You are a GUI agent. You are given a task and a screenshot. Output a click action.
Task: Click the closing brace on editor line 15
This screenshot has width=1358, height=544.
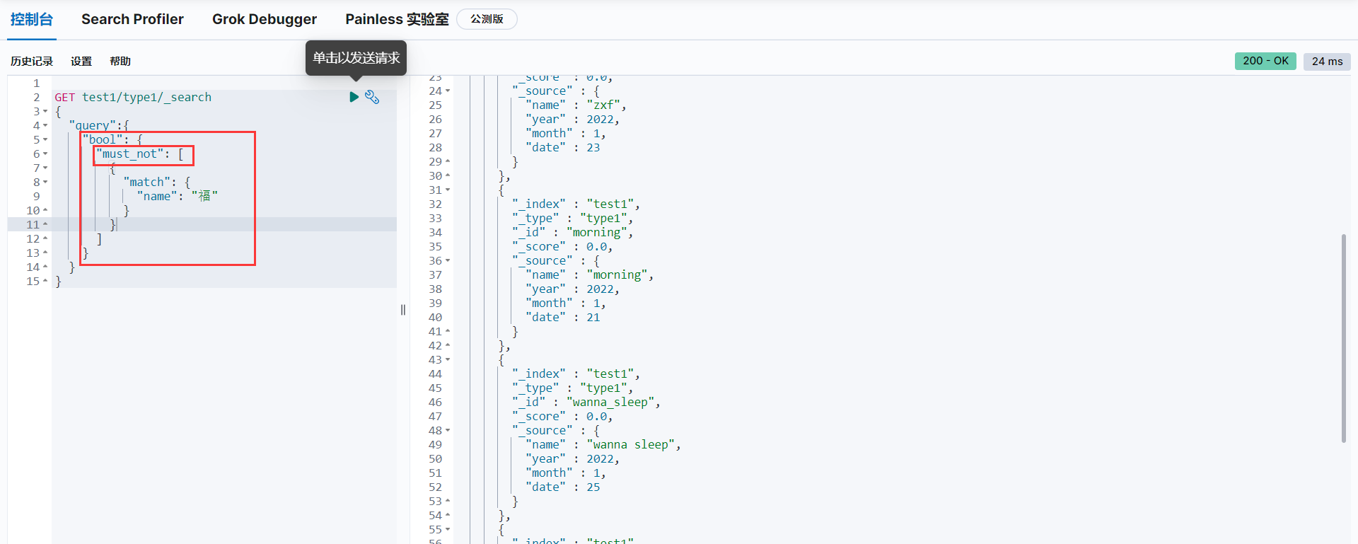[x=58, y=281]
